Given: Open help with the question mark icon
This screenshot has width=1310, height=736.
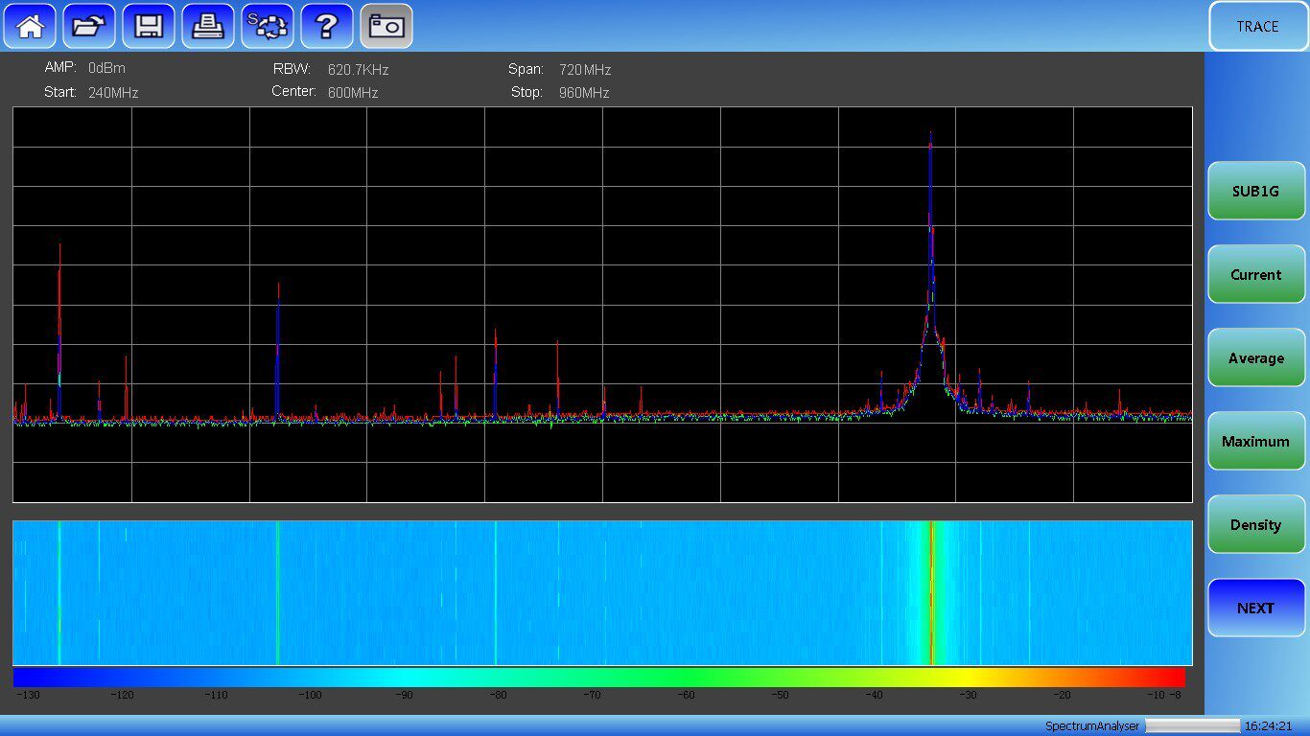Looking at the screenshot, I should click(327, 26).
